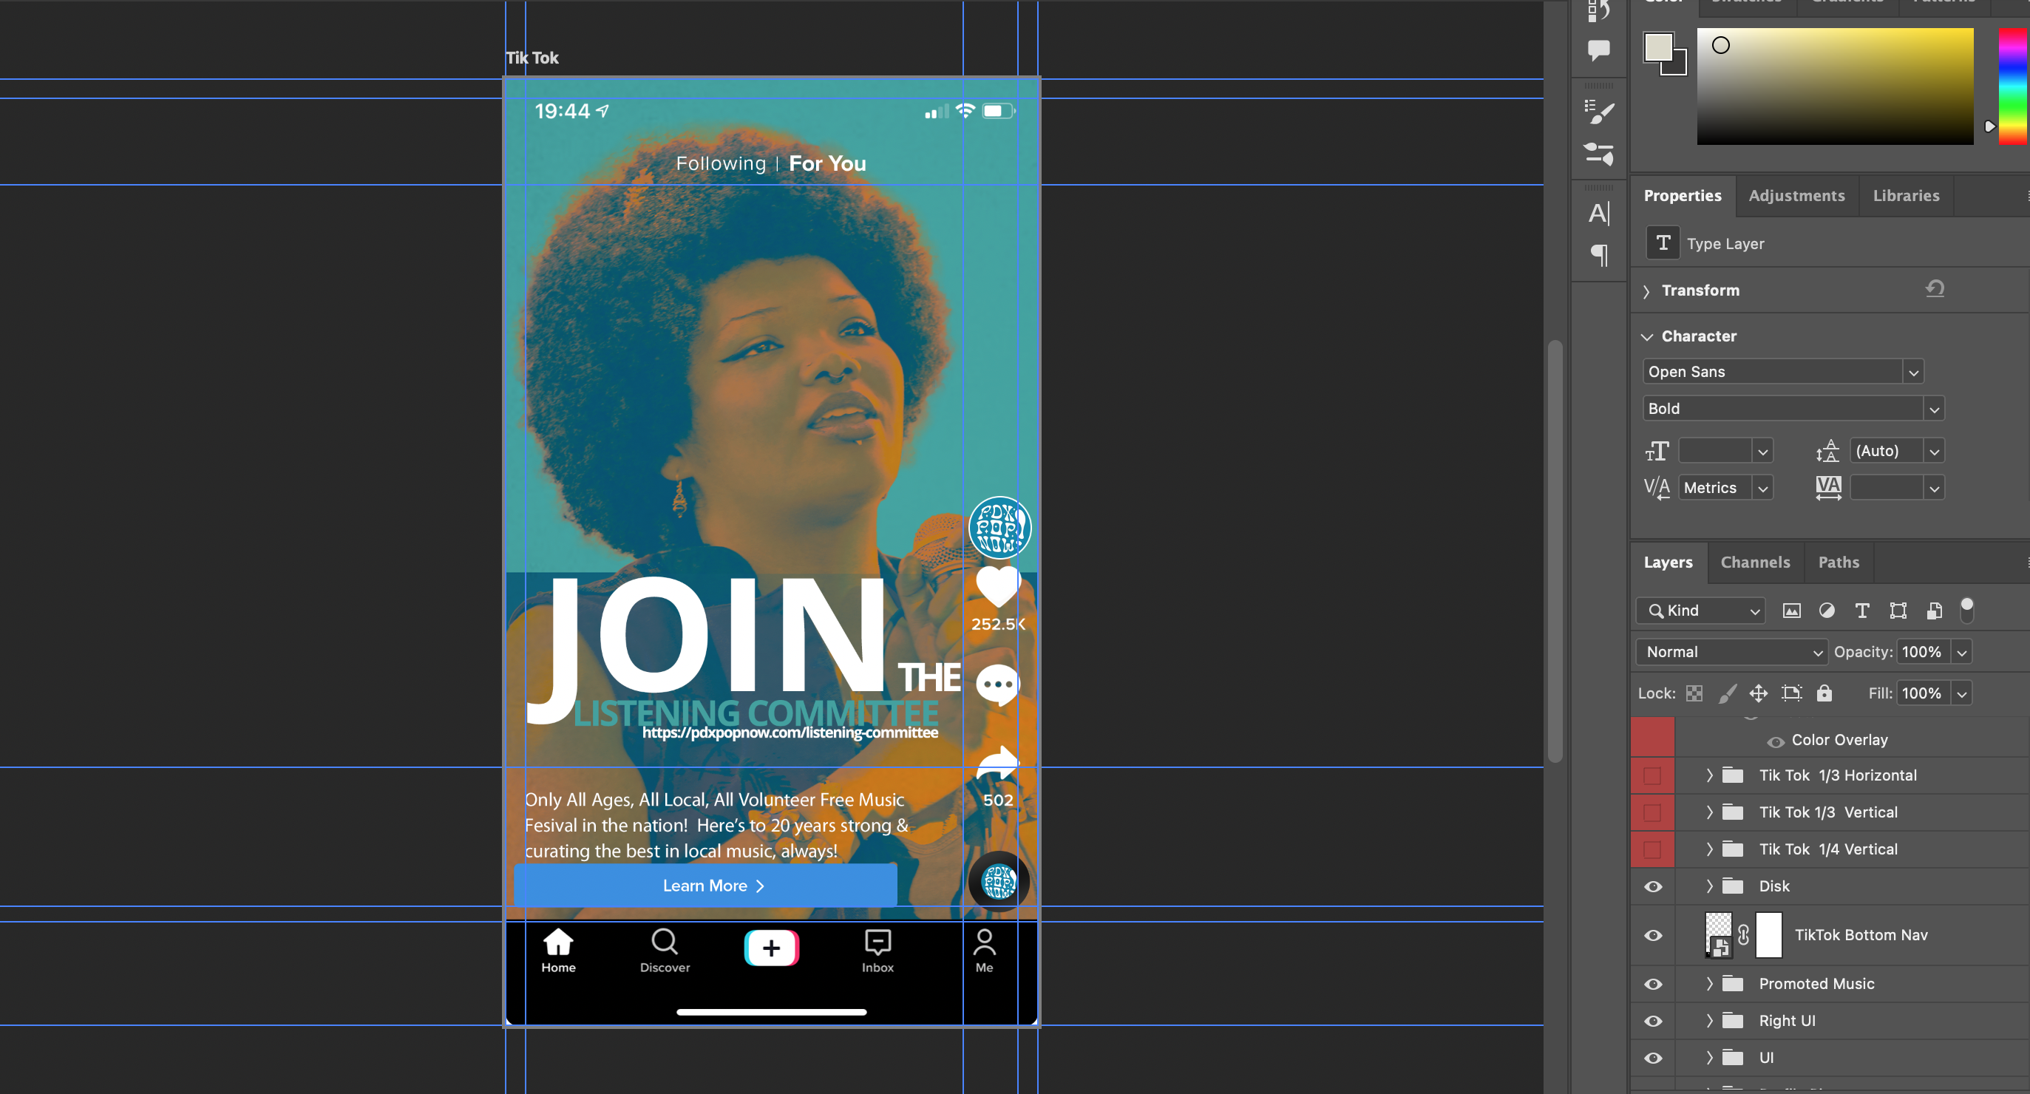Switch to the Properties tab

coord(1683,197)
